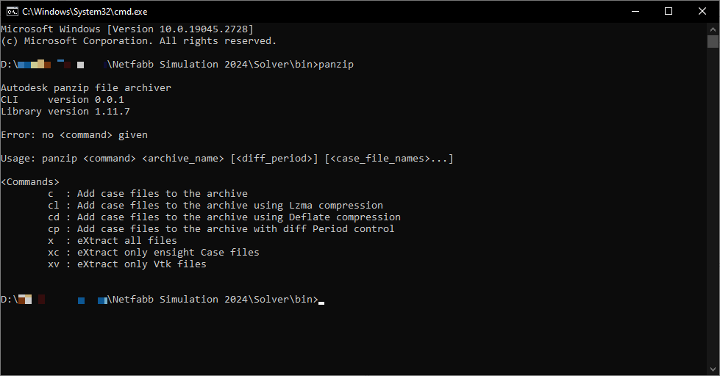Click the 'Error: no <command> given' line

click(74, 135)
